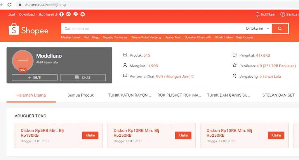Click the Penilaian star icon
Viewport: 299px width, 160px height.
coord(234,65)
